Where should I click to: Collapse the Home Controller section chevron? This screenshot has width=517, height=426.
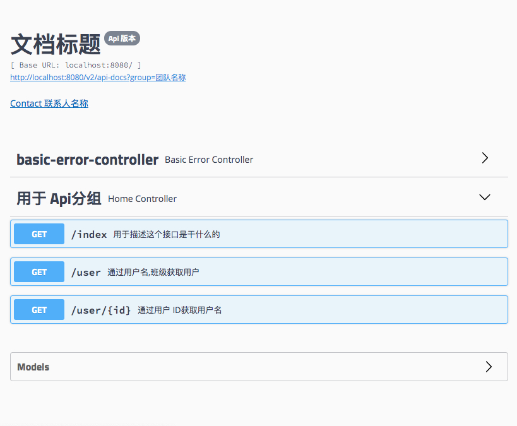tap(485, 198)
